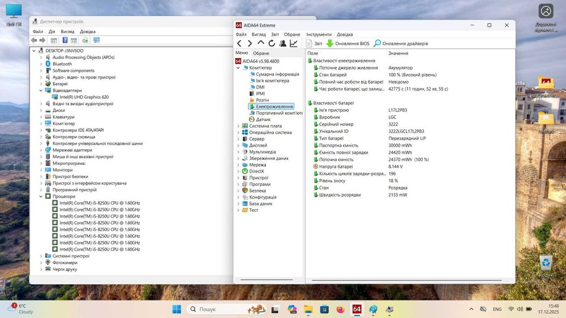Click Back arrow in Device Manager toolbar
This screenshot has height=318, width=566.
[x=34, y=40]
